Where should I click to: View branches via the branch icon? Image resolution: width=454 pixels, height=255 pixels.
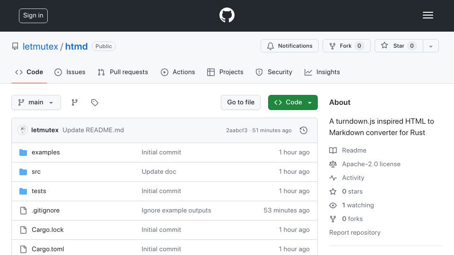pos(74,102)
